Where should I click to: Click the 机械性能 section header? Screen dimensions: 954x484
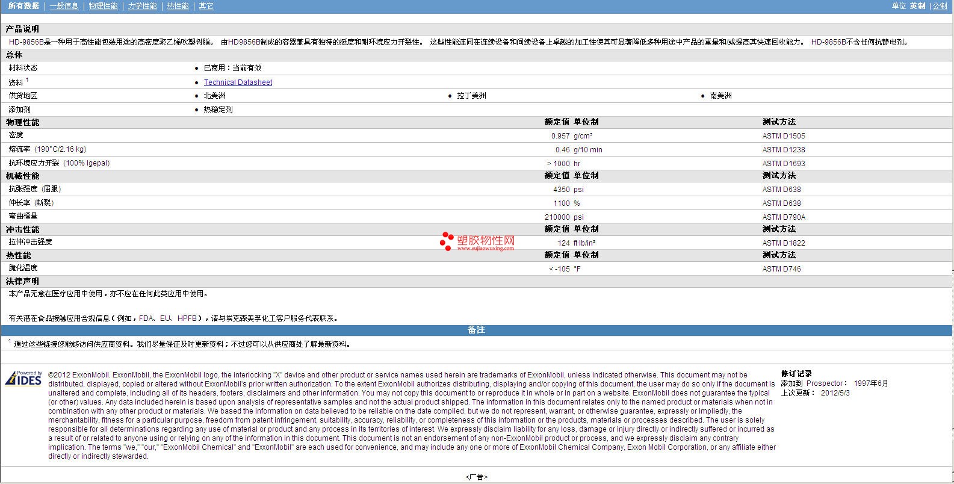[22, 176]
